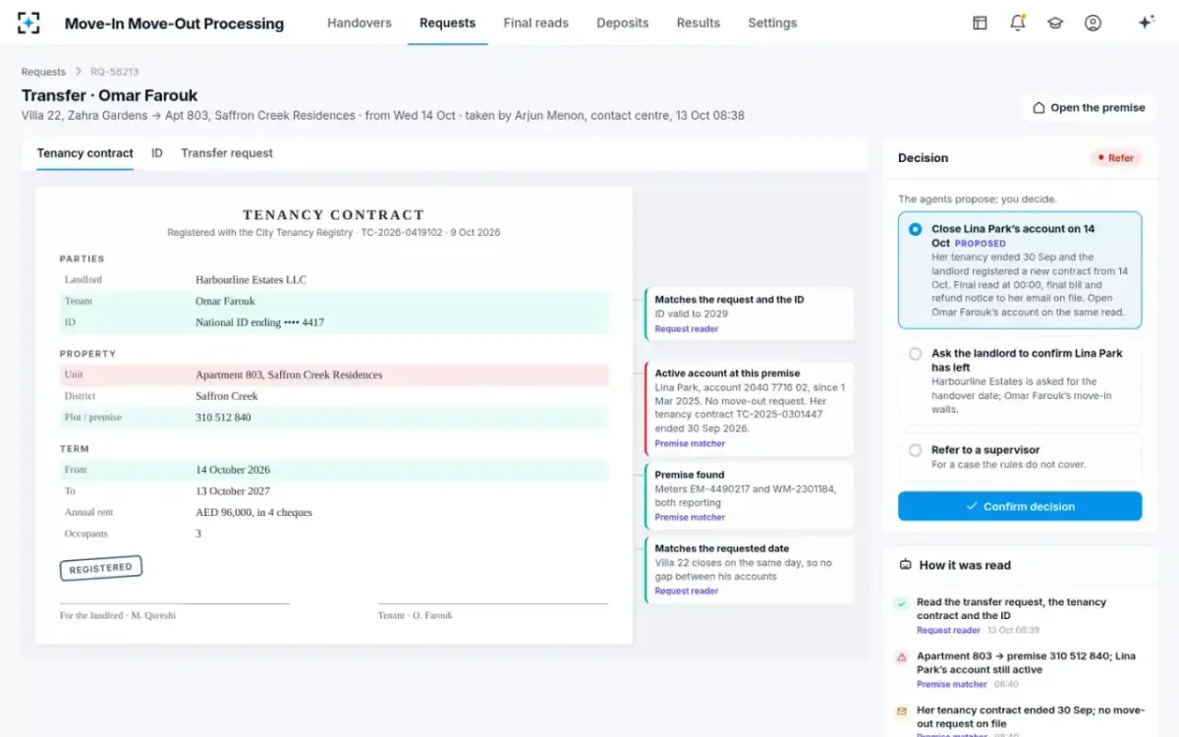
Task: Click TENANCY CONTRACT document title
Action: point(334,215)
